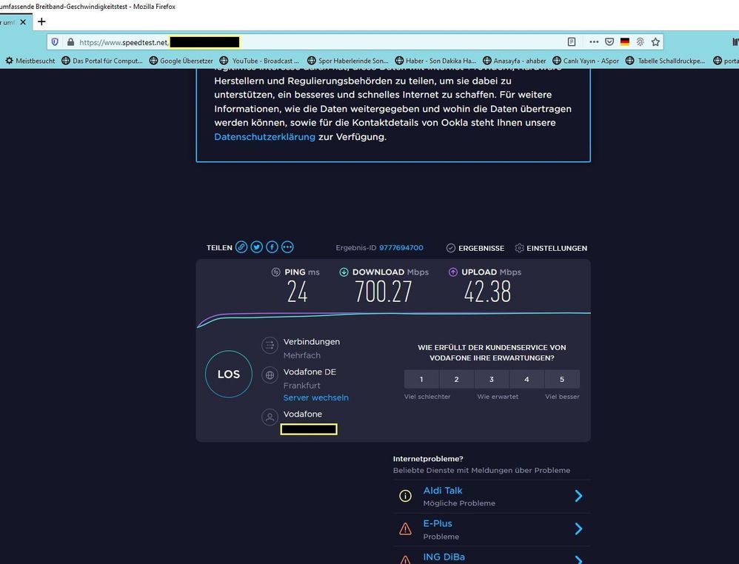The image size is (739, 564).
Task: Open Tabelle Schalldruckpe... bookmark
Action: point(666,61)
